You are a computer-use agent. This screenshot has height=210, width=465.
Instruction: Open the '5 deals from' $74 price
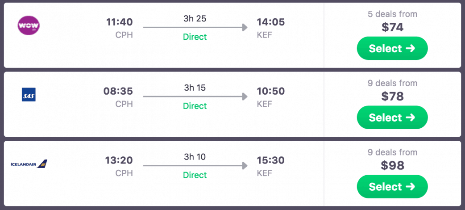pos(393,27)
